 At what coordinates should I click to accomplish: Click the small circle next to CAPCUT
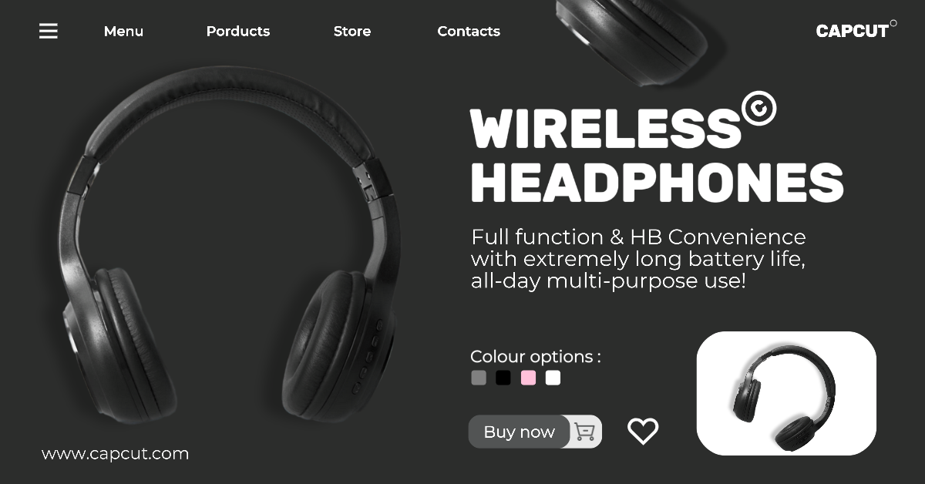[893, 22]
